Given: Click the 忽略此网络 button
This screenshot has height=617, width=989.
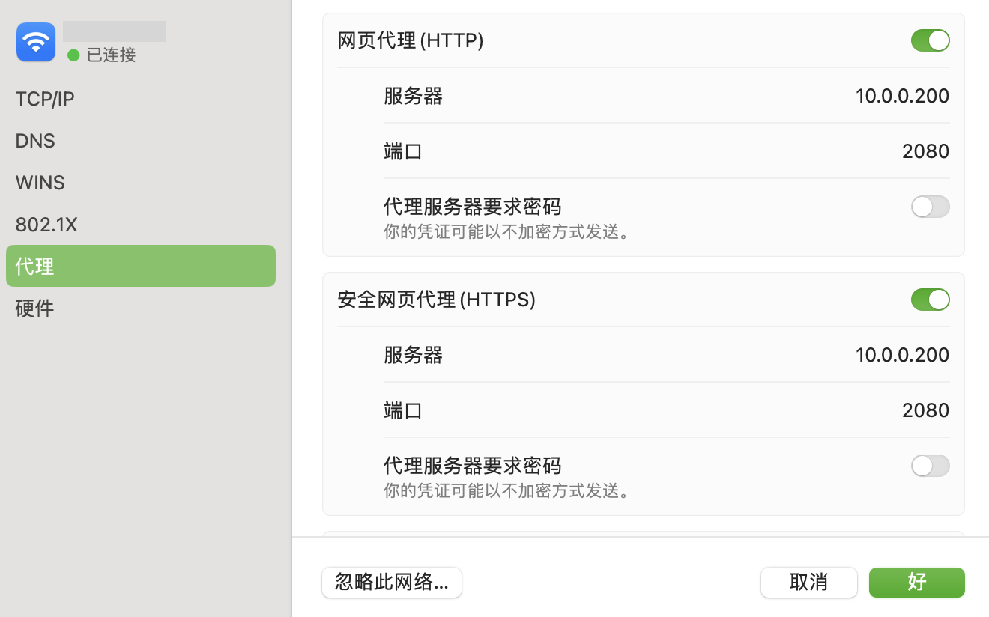Looking at the screenshot, I should [391, 583].
